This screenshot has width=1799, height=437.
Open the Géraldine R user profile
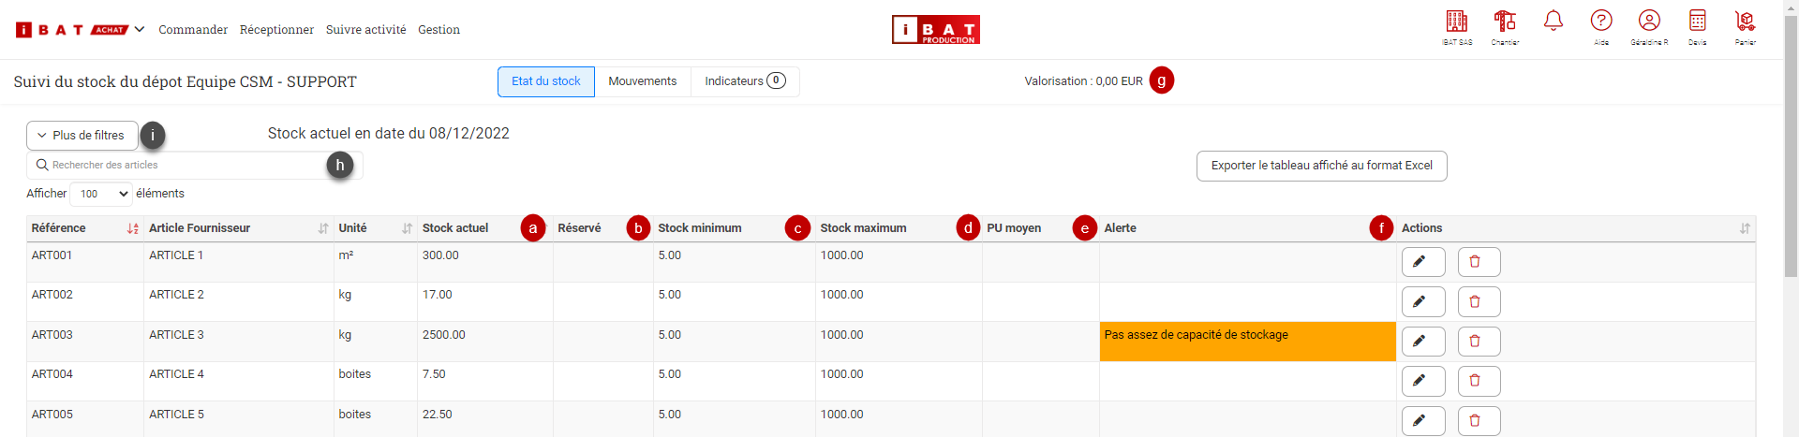pyautogui.click(x=1649, y=22)
